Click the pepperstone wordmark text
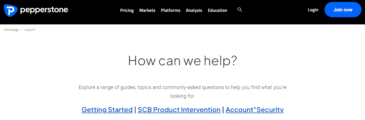Screen dimensions: 365x120 pyautogui.click(x=44, y=10)
